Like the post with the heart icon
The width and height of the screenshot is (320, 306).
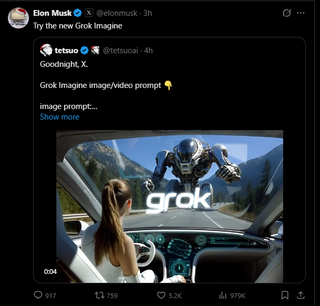pyautogui.click(x=162, y=295)
